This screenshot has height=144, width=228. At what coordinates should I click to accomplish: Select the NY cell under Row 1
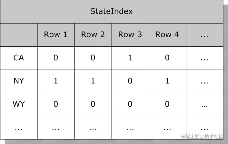[x=56, y=81]
